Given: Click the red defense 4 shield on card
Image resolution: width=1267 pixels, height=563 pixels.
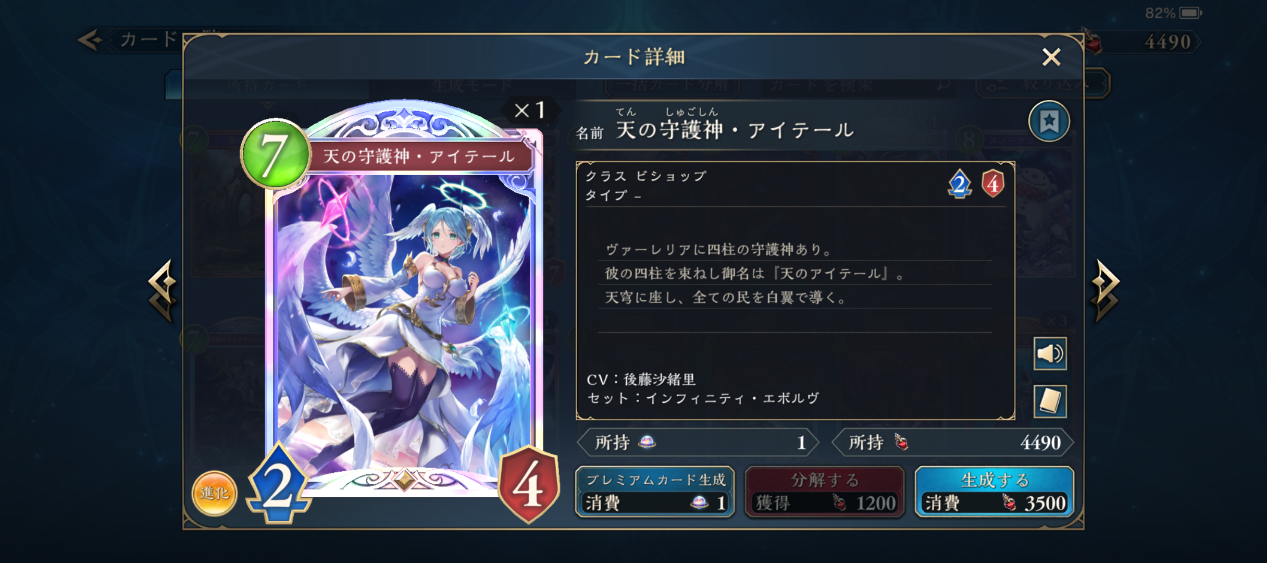Looking at the screenshot, I should [x=528, y=485].
